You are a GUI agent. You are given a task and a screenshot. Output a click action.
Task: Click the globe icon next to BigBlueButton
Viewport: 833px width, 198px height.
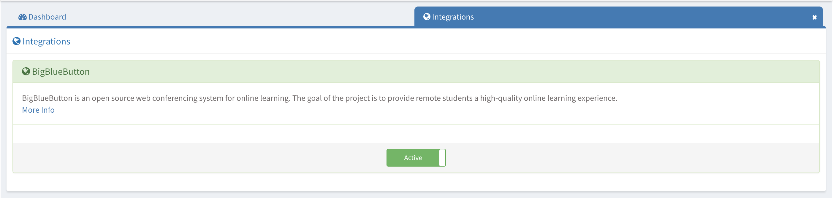[26, 71]
